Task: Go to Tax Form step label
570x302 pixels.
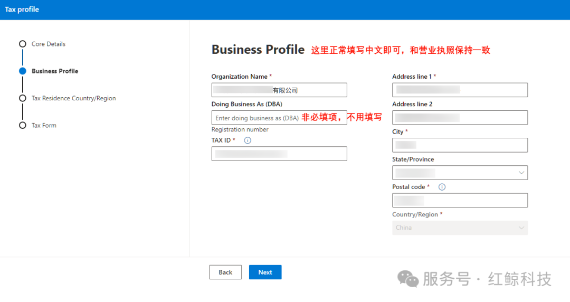Action: (x=44, y=126)
